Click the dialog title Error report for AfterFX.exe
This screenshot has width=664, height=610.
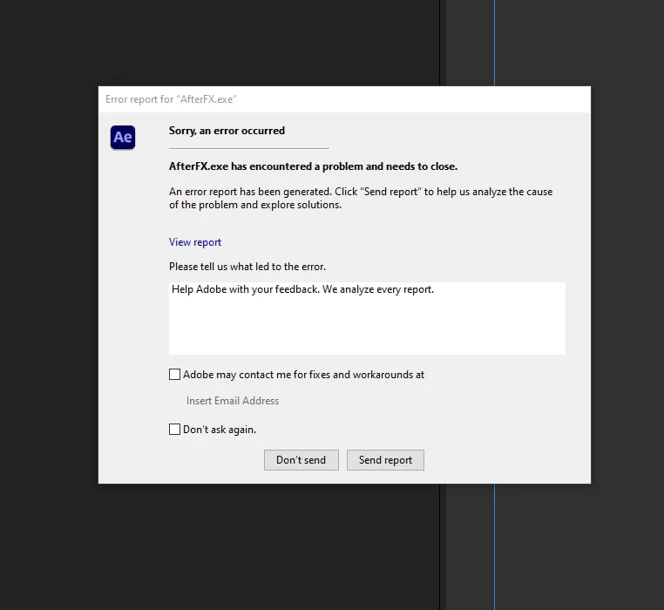[171, 99]
